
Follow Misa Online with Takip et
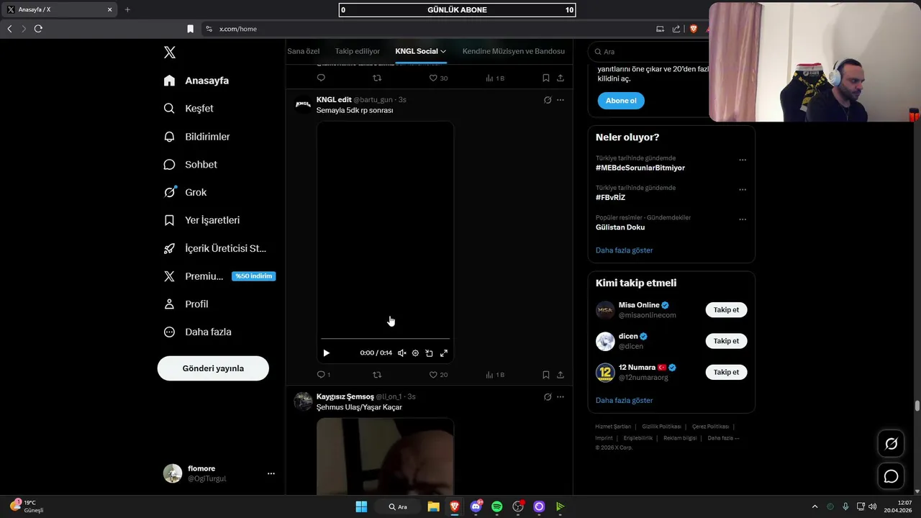[726, 310]
